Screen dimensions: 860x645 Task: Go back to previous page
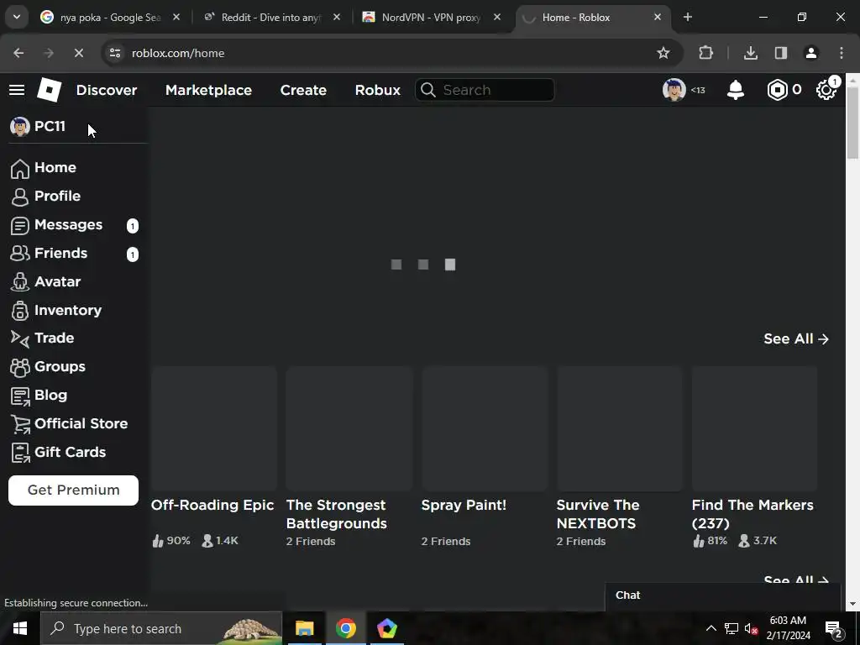[x=18, y=53]
